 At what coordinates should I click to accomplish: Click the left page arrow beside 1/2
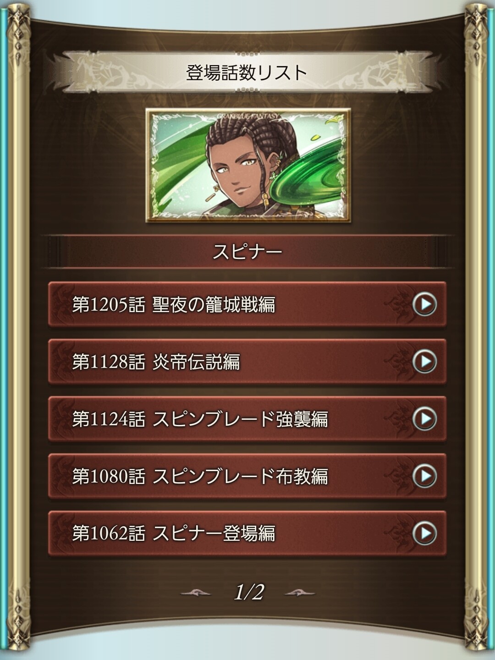[196, 593]
